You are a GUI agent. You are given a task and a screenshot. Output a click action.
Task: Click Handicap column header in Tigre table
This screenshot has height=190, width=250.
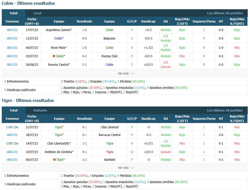tap(148, 119)
